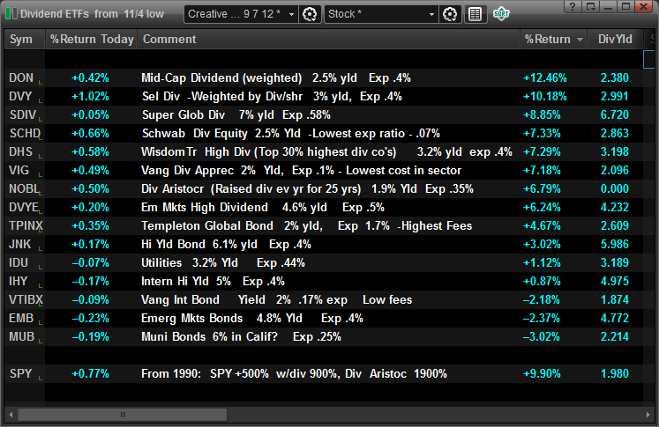Click the Vang Div Apprec comment
The image size is (659, 427).
coord(301,170)
